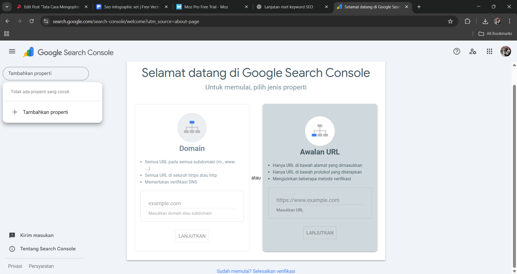Reload the current page
Screen dimensions: 517x274
point(32,21)
